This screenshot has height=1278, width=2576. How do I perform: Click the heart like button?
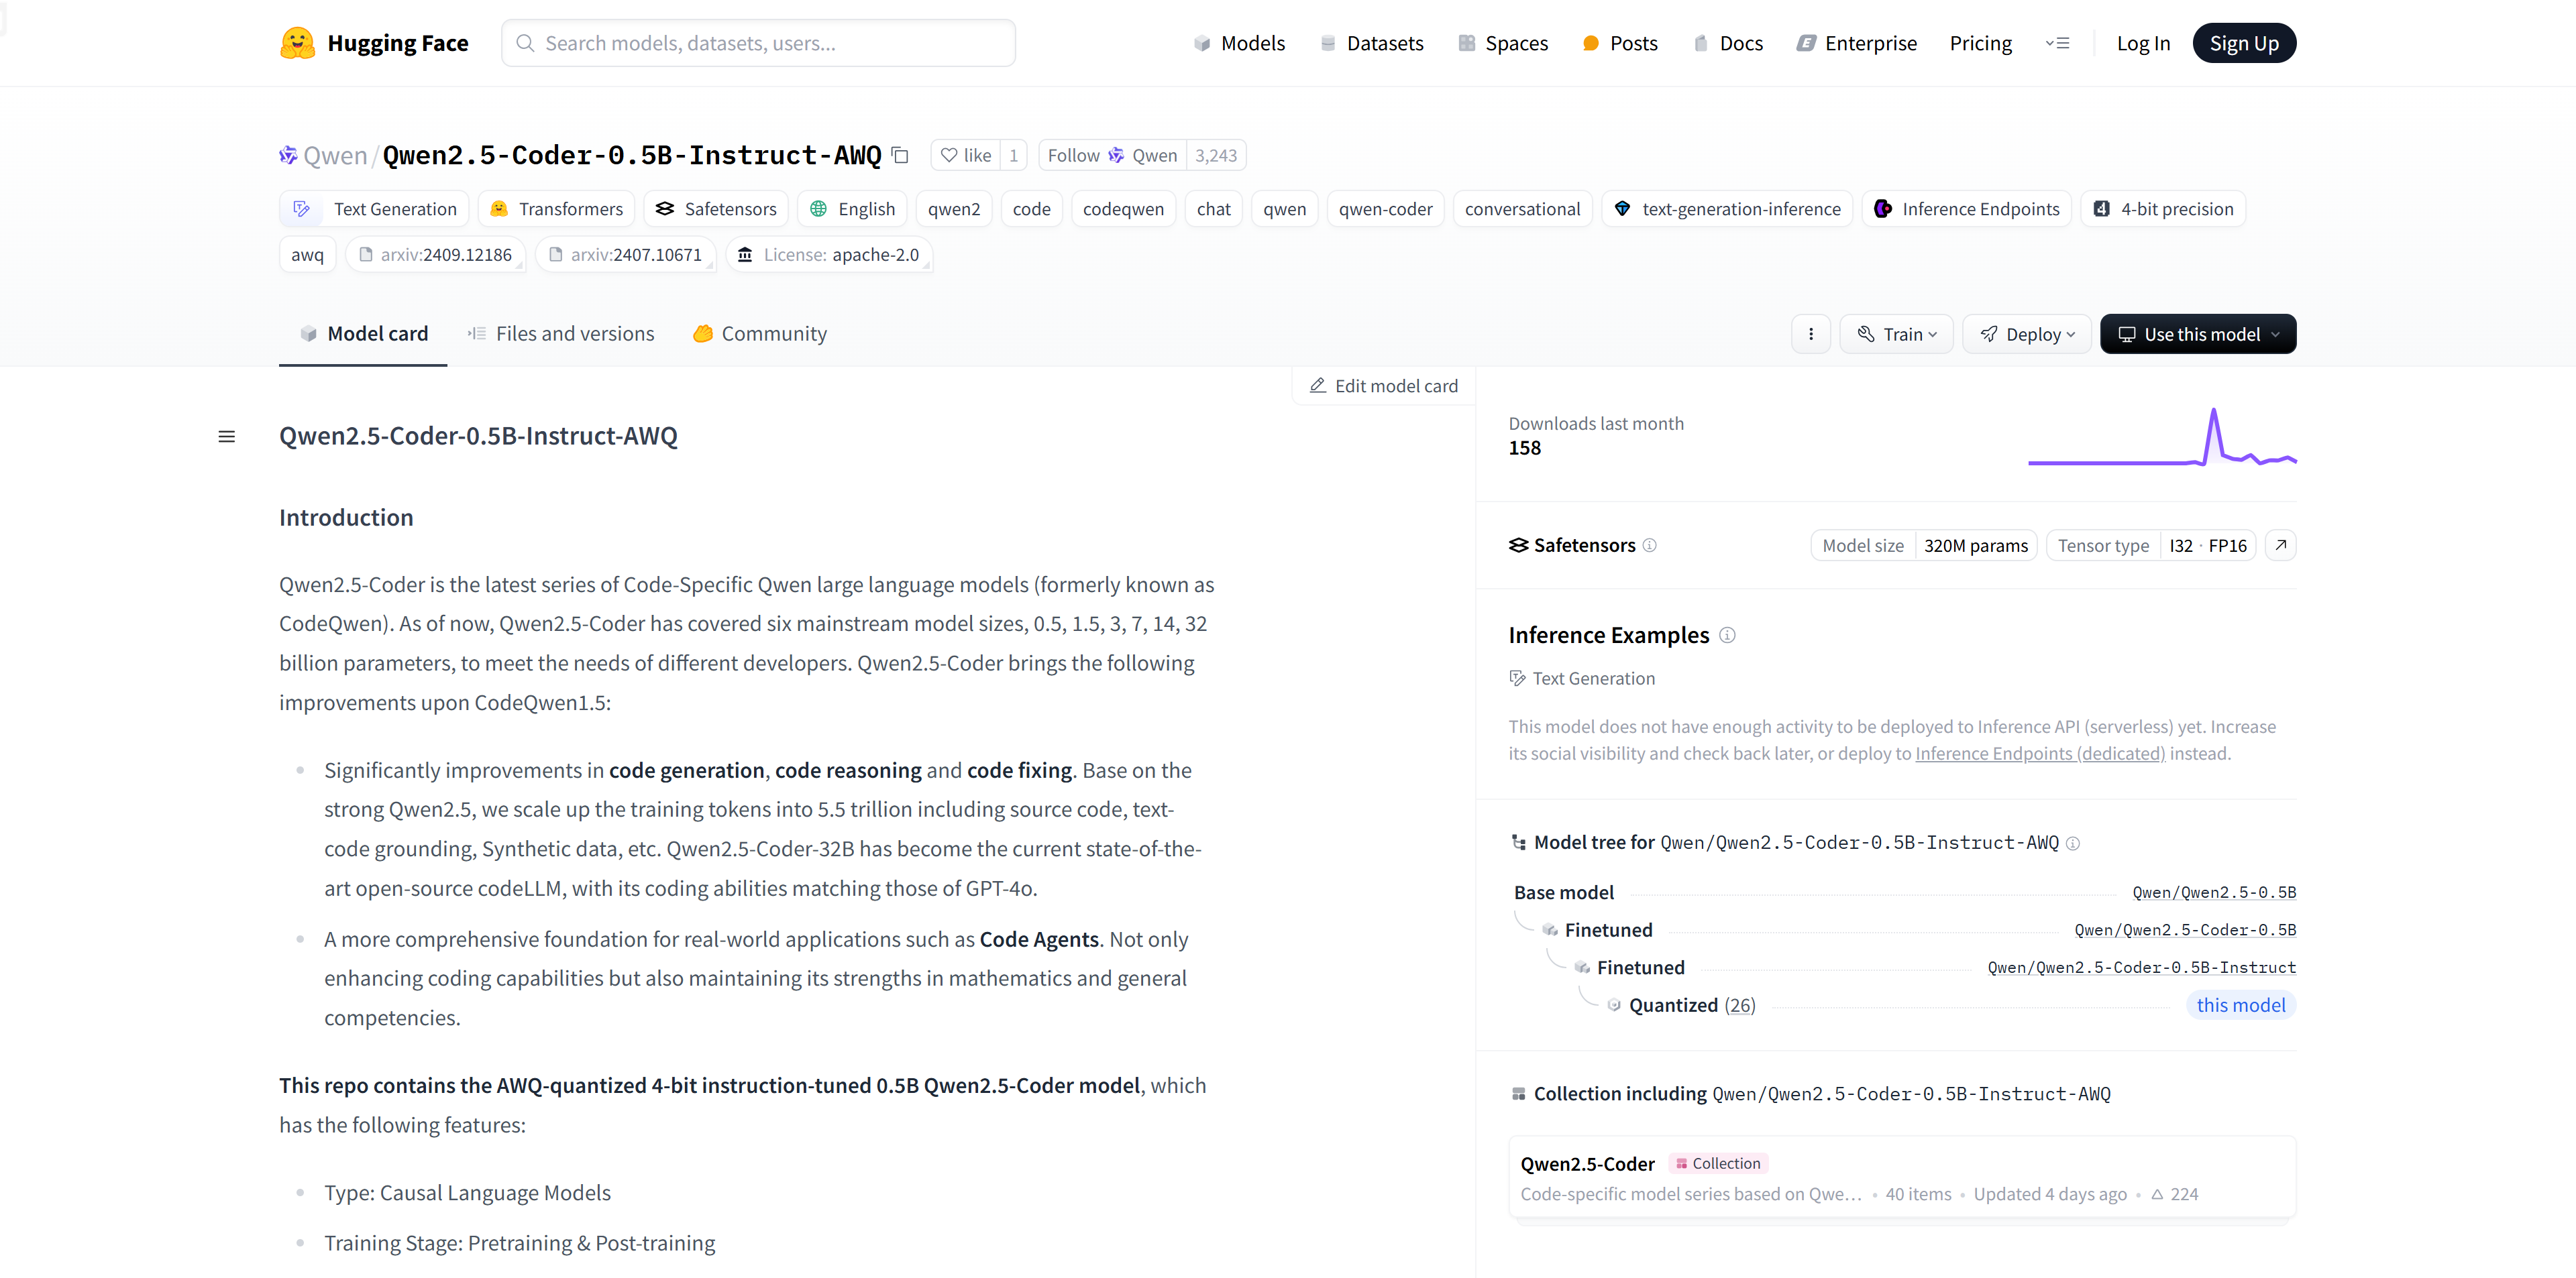966,155
